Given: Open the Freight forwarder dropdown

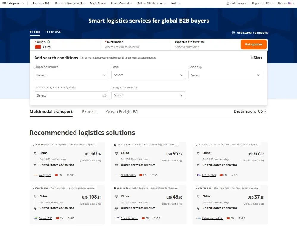Looking at the screenshot, I should pos(148,95).
